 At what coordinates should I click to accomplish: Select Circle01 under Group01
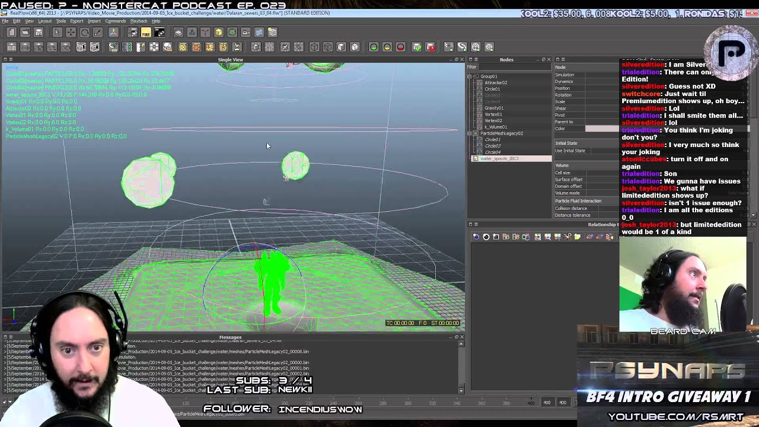pos(492,89)
